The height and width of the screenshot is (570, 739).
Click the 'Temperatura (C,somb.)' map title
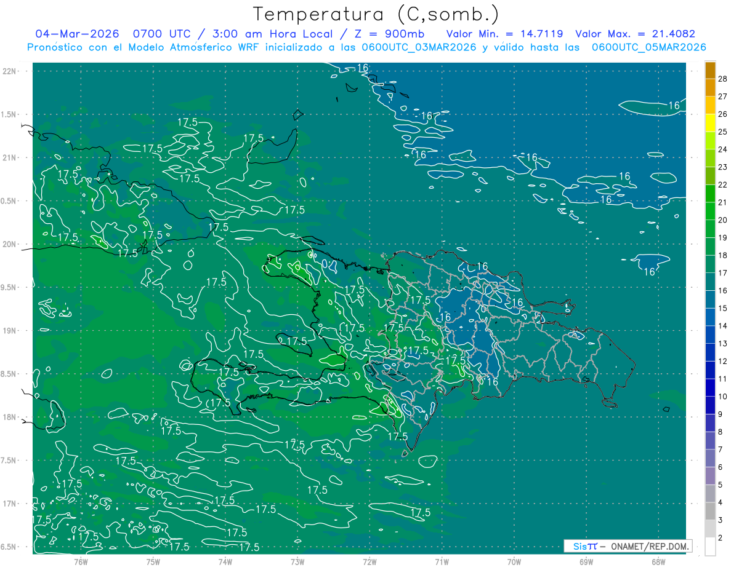pyautogui.click(x=376, y=14)
